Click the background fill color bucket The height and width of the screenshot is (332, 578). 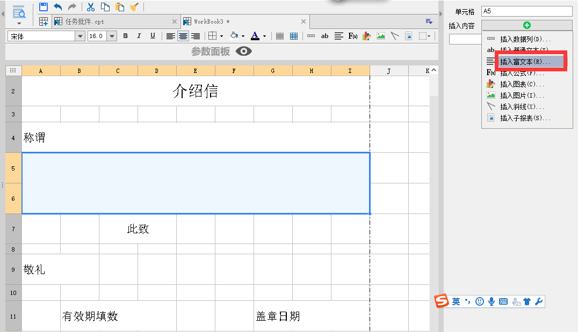point(234,36)
